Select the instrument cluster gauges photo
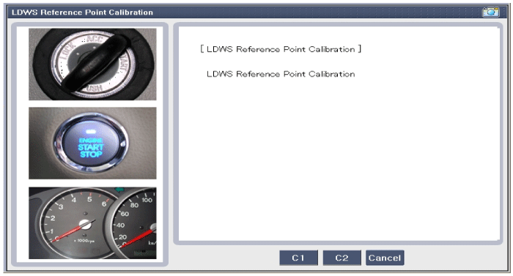 click(92, 223)
